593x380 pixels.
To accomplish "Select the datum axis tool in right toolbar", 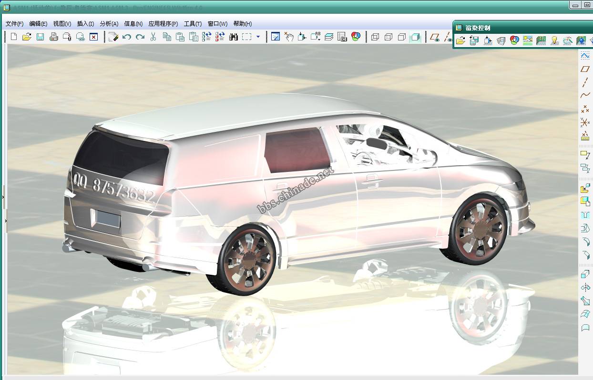I will pyautogui.click(x=585, y=82).
